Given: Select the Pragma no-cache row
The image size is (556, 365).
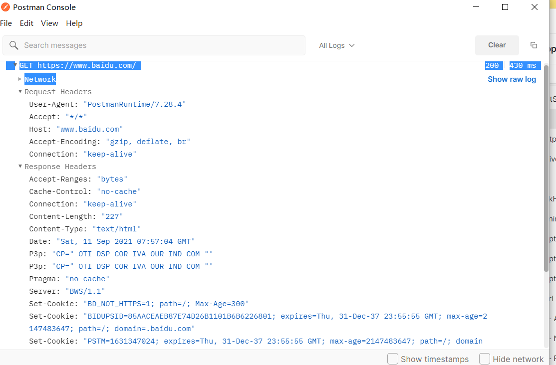Looking at the screenshot, I should click(x=69, y=279).
